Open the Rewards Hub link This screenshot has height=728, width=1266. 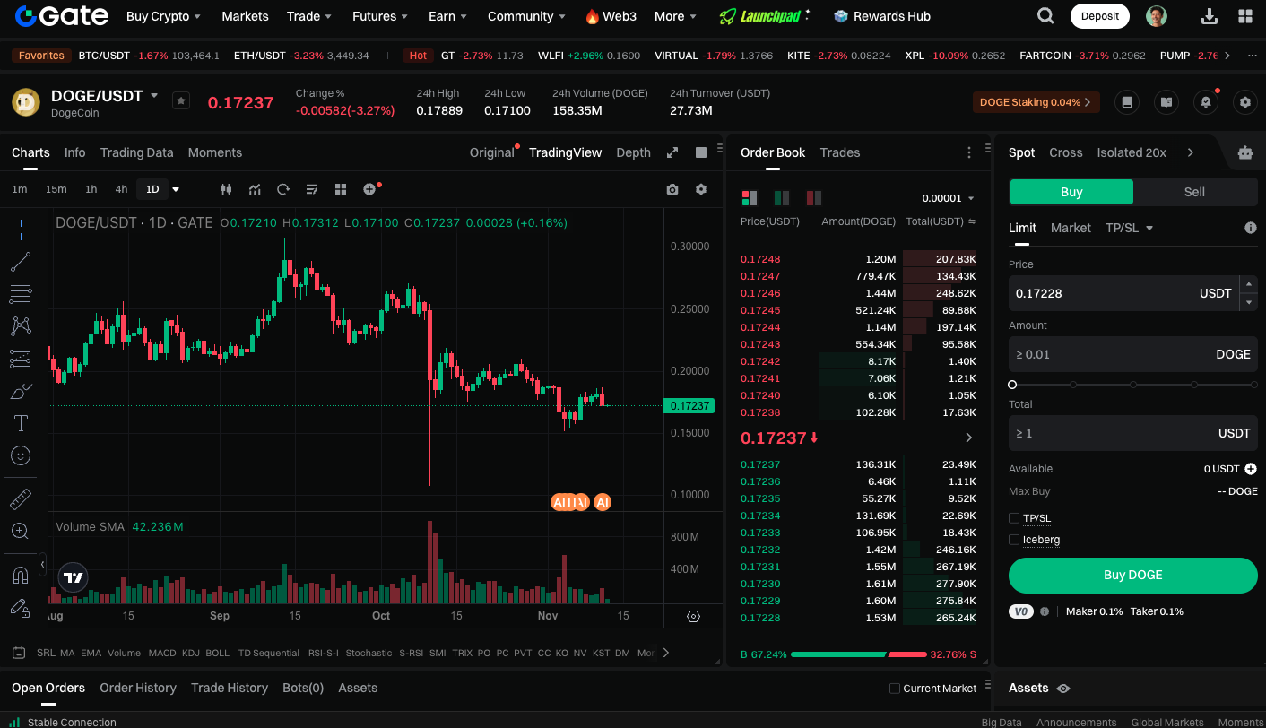[x=881, y=16]
